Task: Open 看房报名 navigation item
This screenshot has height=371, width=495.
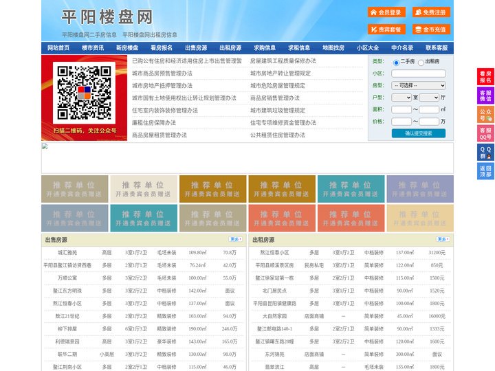Action: coord(162,48)
